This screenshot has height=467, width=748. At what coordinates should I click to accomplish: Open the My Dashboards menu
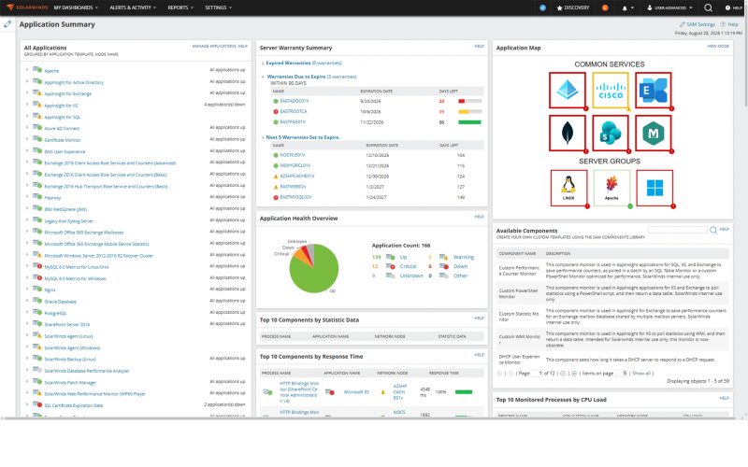click(x=76, y=7)
